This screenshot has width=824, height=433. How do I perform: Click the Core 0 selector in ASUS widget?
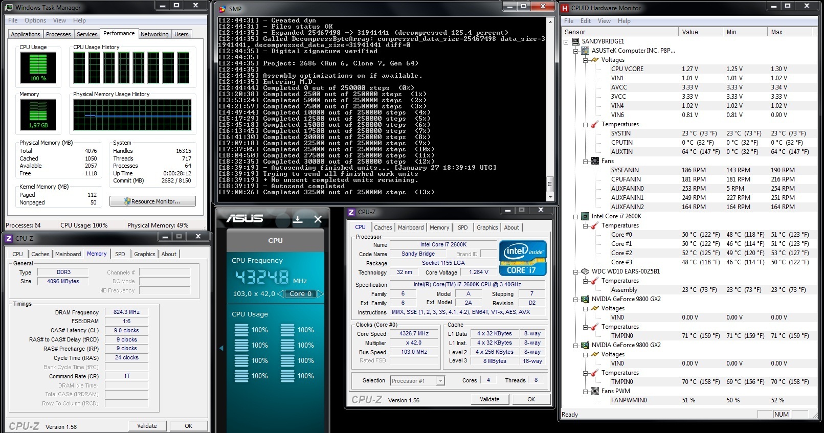click(300, 294)
